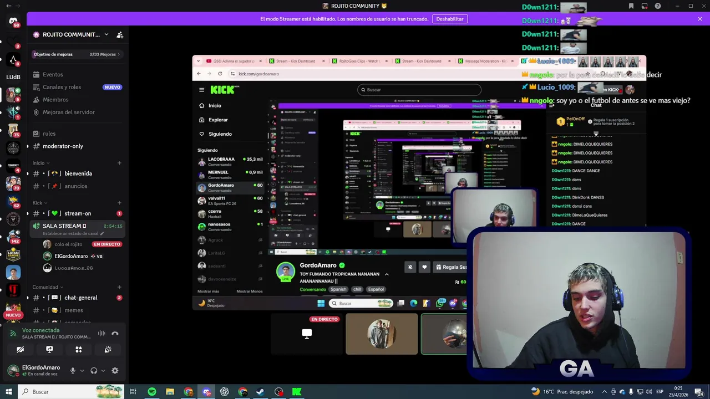Open microphone input options arrow
This screenshot has width=710, height=399.
(x=82, y=371)
